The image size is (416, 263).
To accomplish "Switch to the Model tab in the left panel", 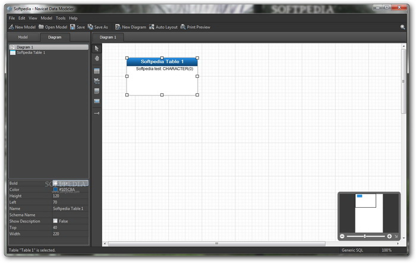I will pos(23,37).
